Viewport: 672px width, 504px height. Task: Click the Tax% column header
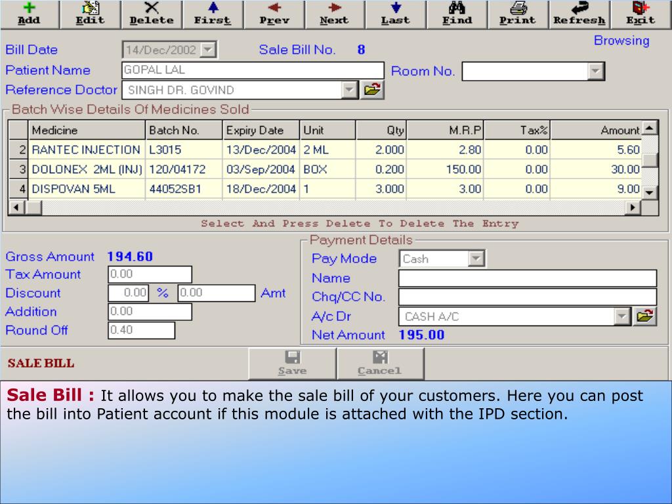pos(517,131)
